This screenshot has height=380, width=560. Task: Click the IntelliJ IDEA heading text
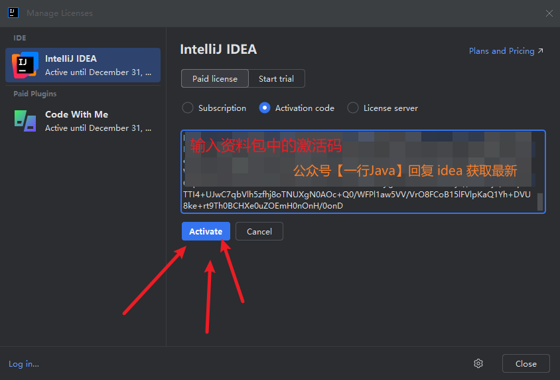coord(218,49)
